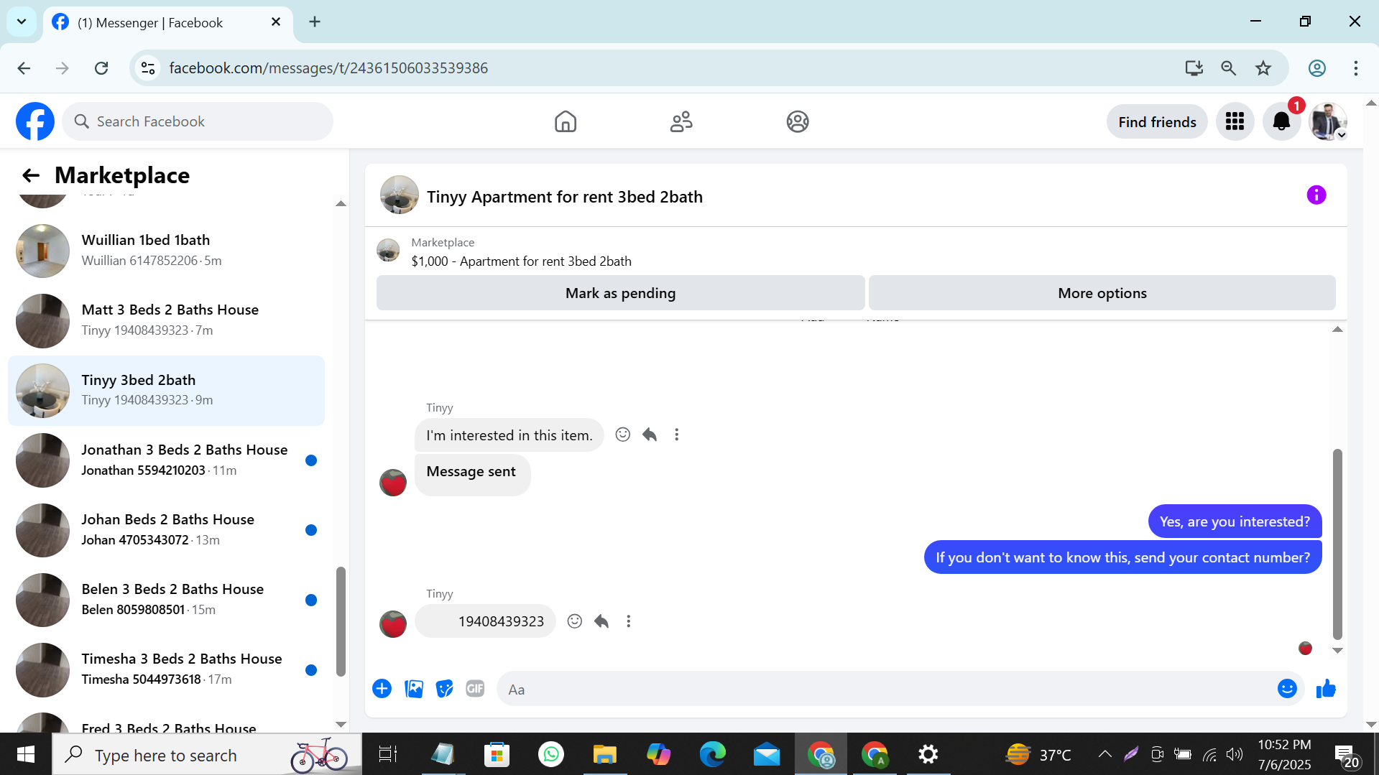Open Matt 3 Beds 2 Baths House conversation
Image resolution: width=1379 pixels, height=775 pixels.
pyautogui.click(x=166, y=320)
